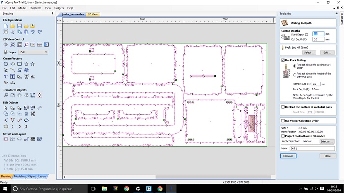Select the Draw polygon tool

(26, 64)
